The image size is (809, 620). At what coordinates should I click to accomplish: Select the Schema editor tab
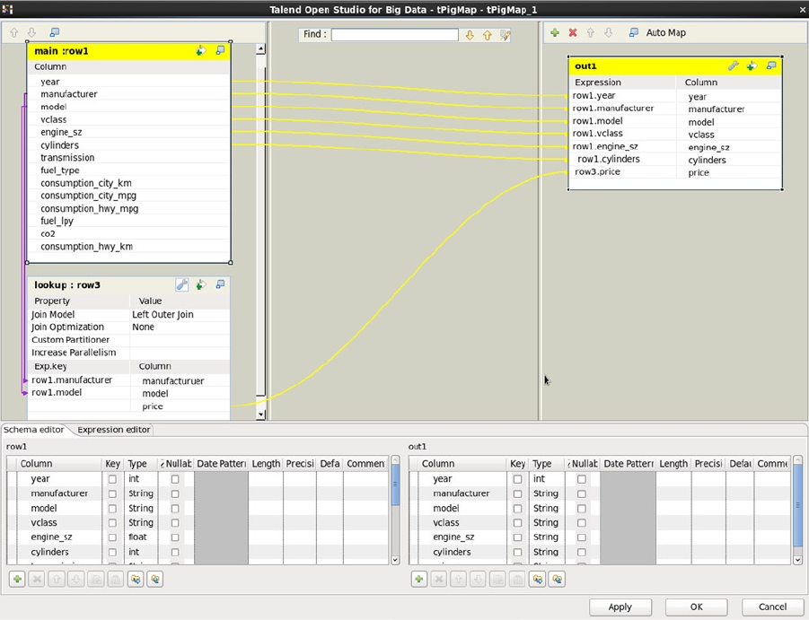tap(34, 430)
